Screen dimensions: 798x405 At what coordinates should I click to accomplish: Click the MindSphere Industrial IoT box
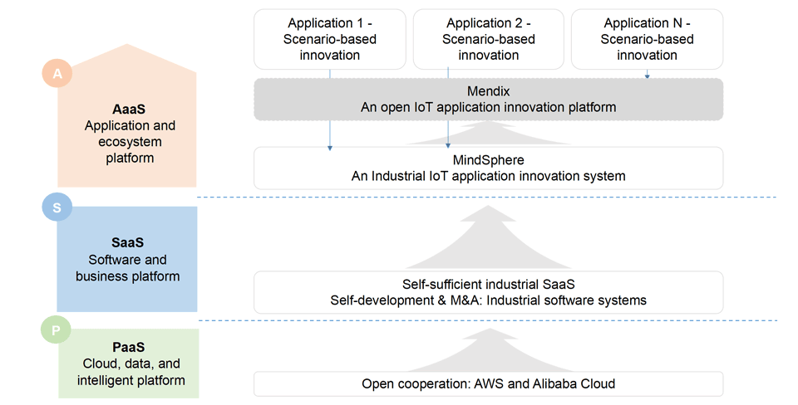point(489,168)
